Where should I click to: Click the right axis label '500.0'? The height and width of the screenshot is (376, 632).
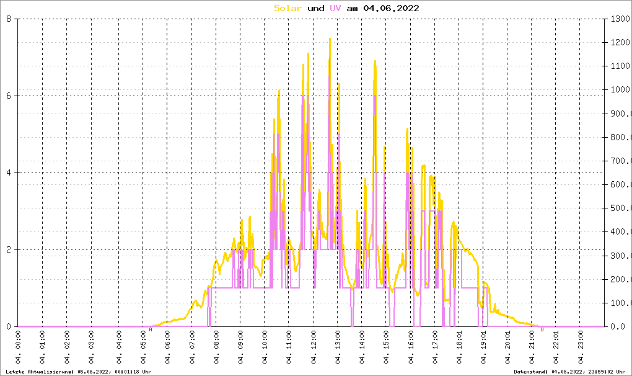[x=621, y=208]
